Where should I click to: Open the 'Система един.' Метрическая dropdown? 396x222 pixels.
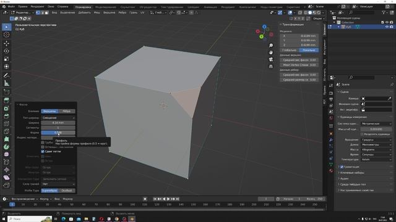[x=376, y=124]
